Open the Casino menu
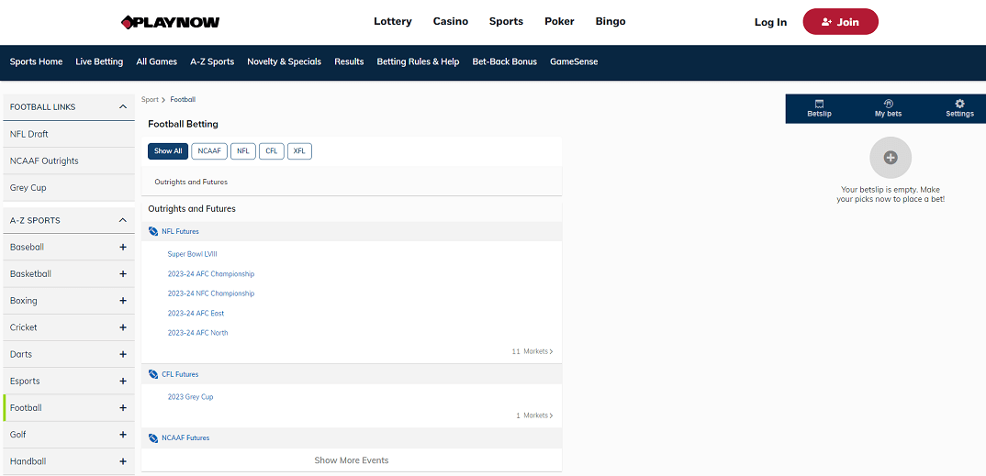986x476 pixels. [x=450, y=21]
